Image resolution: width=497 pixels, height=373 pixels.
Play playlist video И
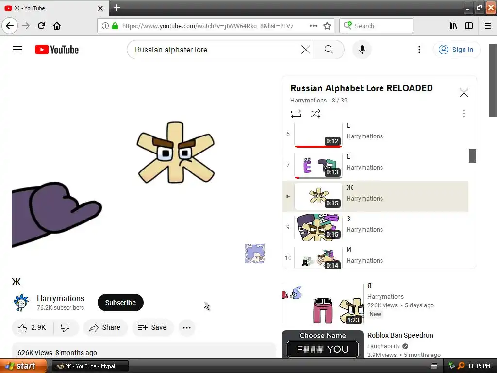375,257
